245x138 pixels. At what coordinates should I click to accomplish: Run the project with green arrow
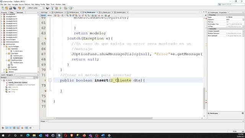click(60, 8)
